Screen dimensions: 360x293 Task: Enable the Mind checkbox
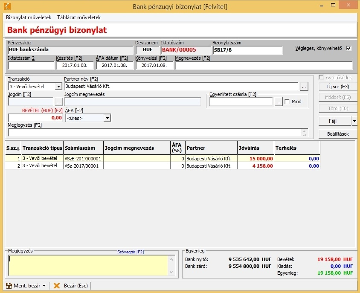coord(287,102)
